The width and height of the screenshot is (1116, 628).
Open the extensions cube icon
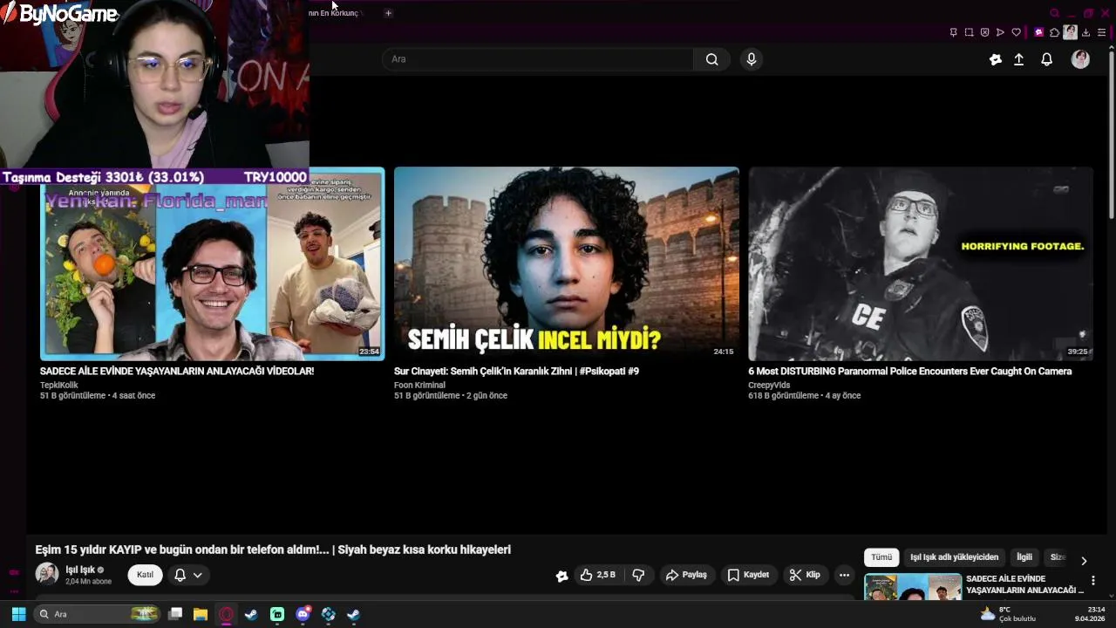[x=1054, y=32]
